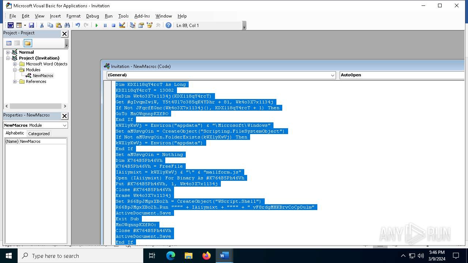468x263 pixels.
Task: Expand the Normal project node
Action: [8, 52]
